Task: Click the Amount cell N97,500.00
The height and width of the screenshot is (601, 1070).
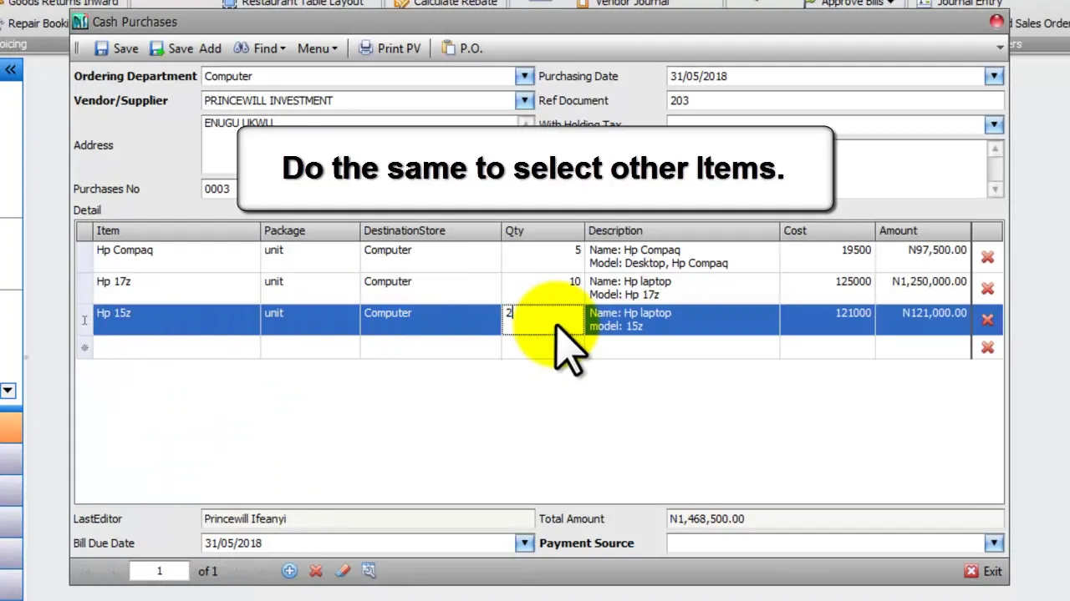Action: coord(924,256)
